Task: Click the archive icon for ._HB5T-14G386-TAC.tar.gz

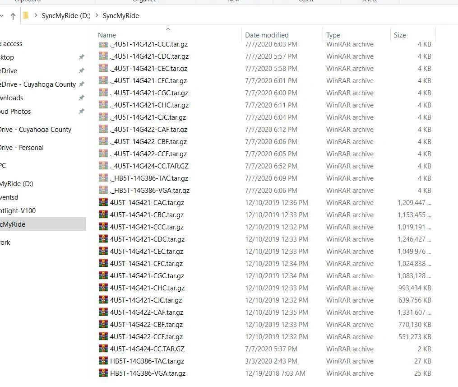Action: pyautogui.click(x=103, y=178)
